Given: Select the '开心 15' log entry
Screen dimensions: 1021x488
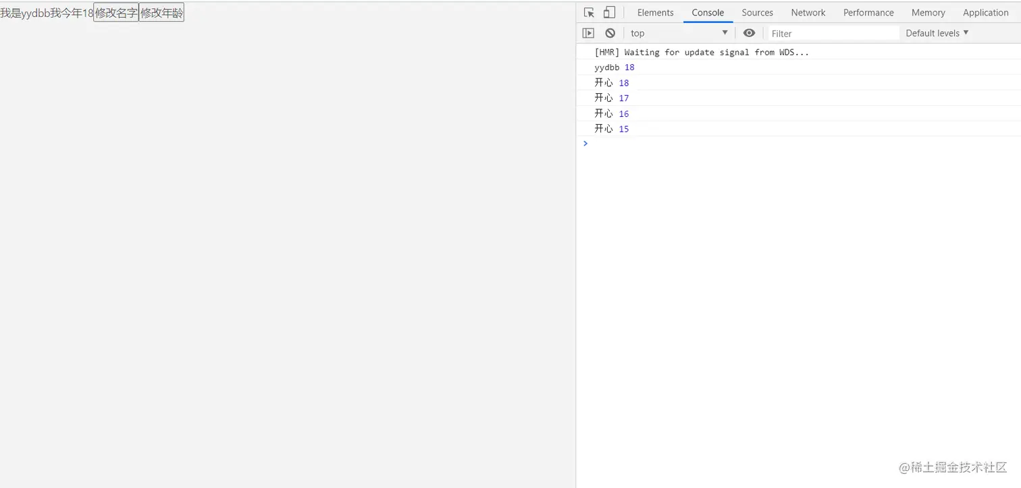Looking at the screenshot, I should tap(612, 129).
